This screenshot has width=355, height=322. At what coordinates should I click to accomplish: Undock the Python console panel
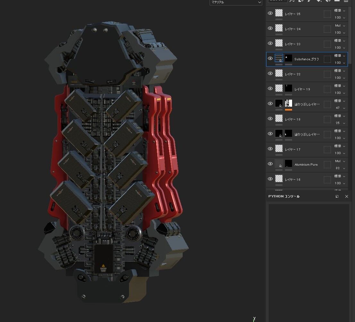pos(337,196)
